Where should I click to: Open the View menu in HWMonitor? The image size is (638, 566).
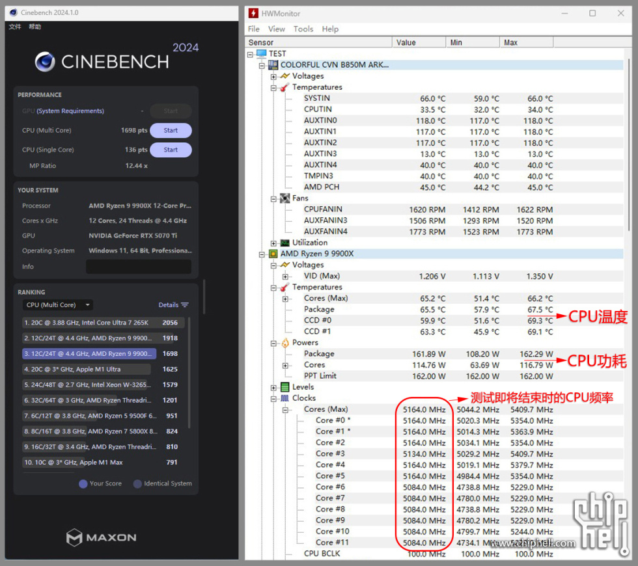tap(277, 29)
